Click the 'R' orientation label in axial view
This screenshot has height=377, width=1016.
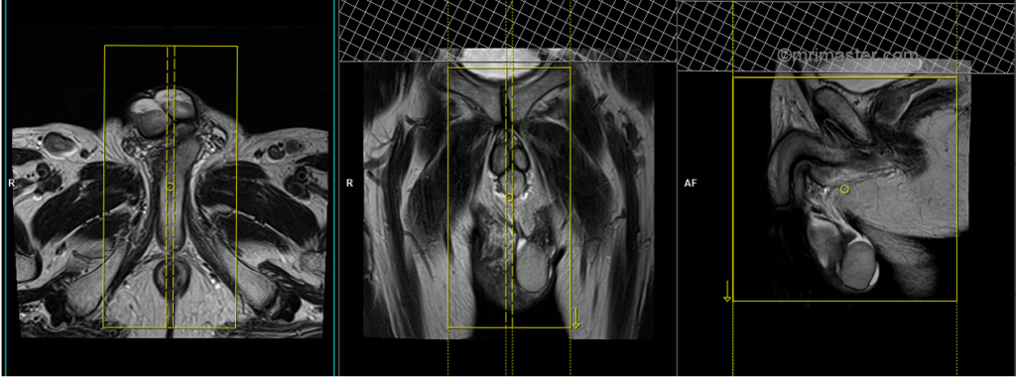pyautogui.click(x=11, y=184)
